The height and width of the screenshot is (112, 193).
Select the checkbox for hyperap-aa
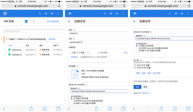click(6, 50)
